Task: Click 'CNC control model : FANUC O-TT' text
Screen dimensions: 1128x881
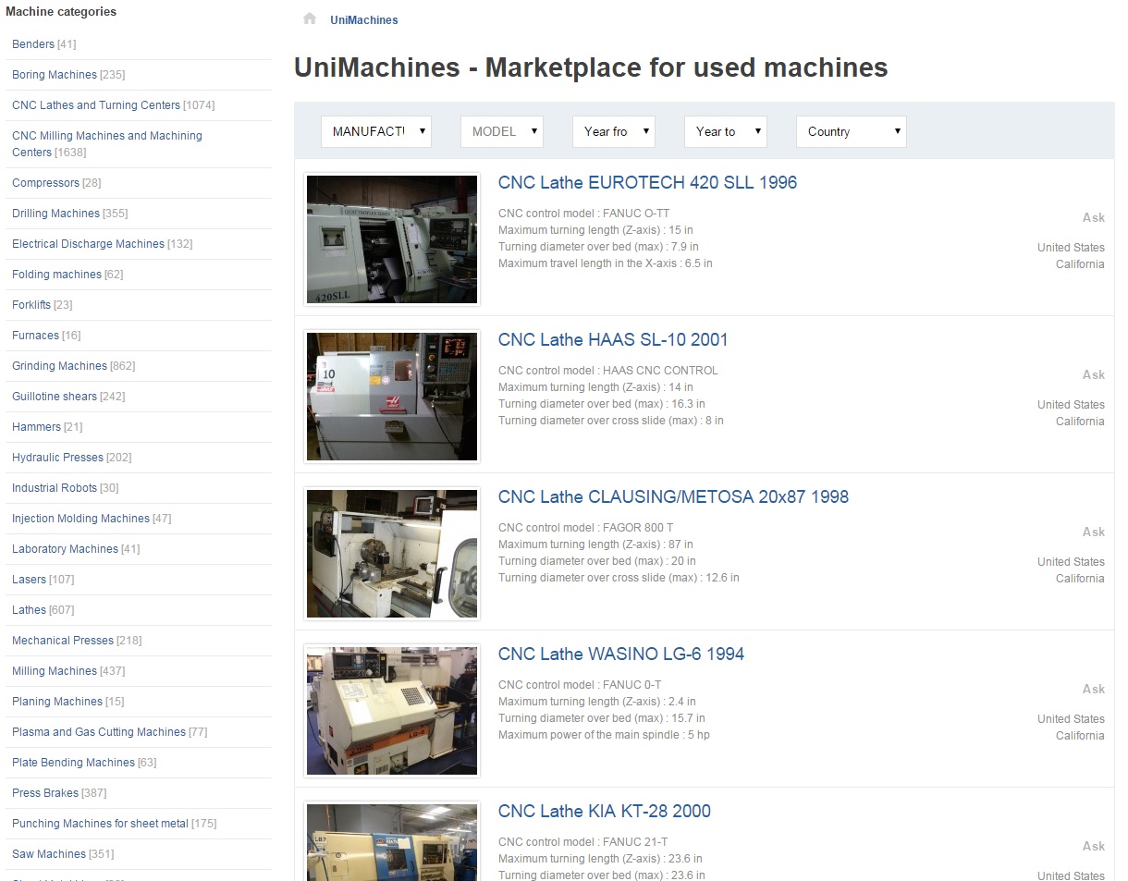Action: point(584,214)
